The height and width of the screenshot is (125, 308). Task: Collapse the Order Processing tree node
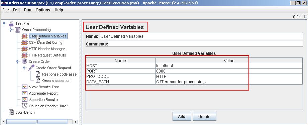tap(11, 30)
